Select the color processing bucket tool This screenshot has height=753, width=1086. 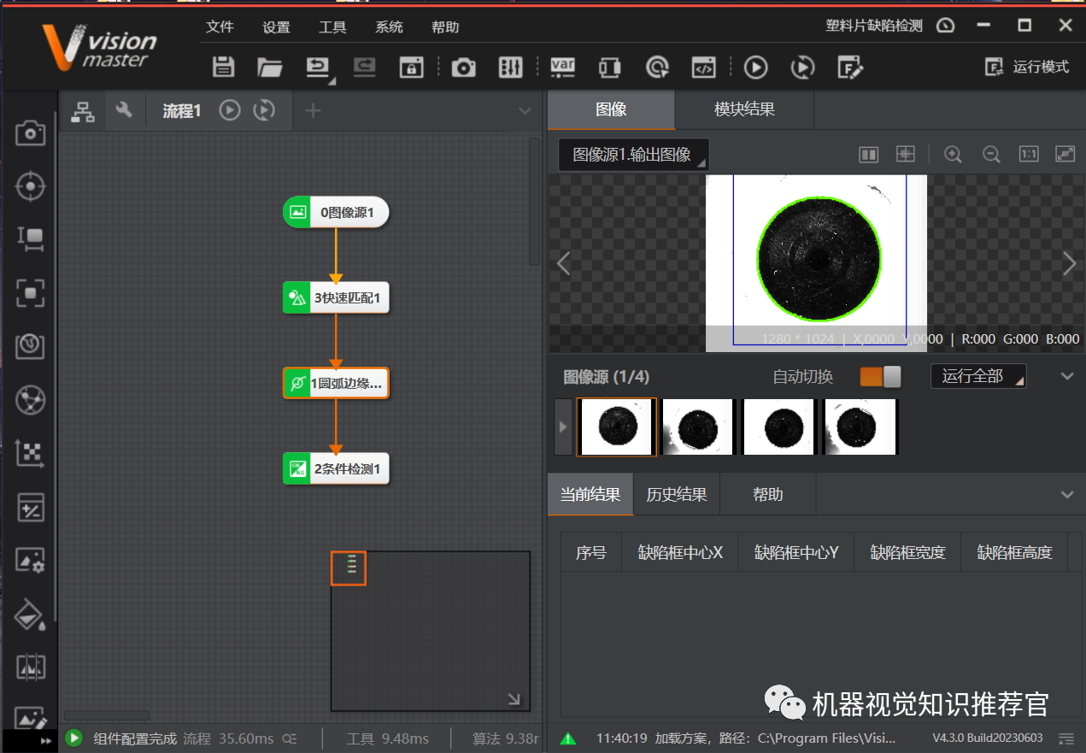point(31,614)
